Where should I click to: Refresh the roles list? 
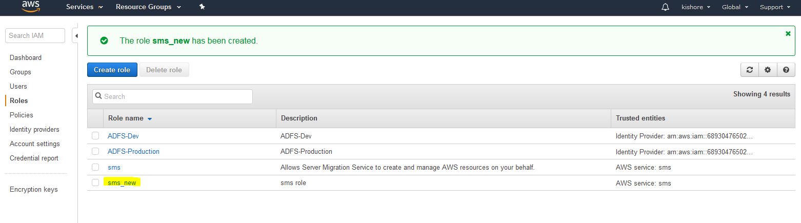[750, 70]
